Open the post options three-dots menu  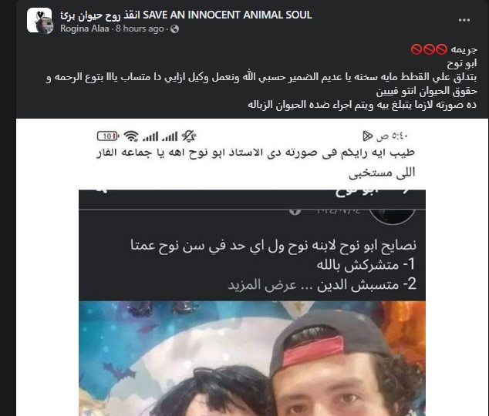coord(464,20)
